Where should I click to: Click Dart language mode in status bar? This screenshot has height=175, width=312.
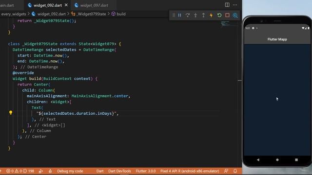(100, 171)
